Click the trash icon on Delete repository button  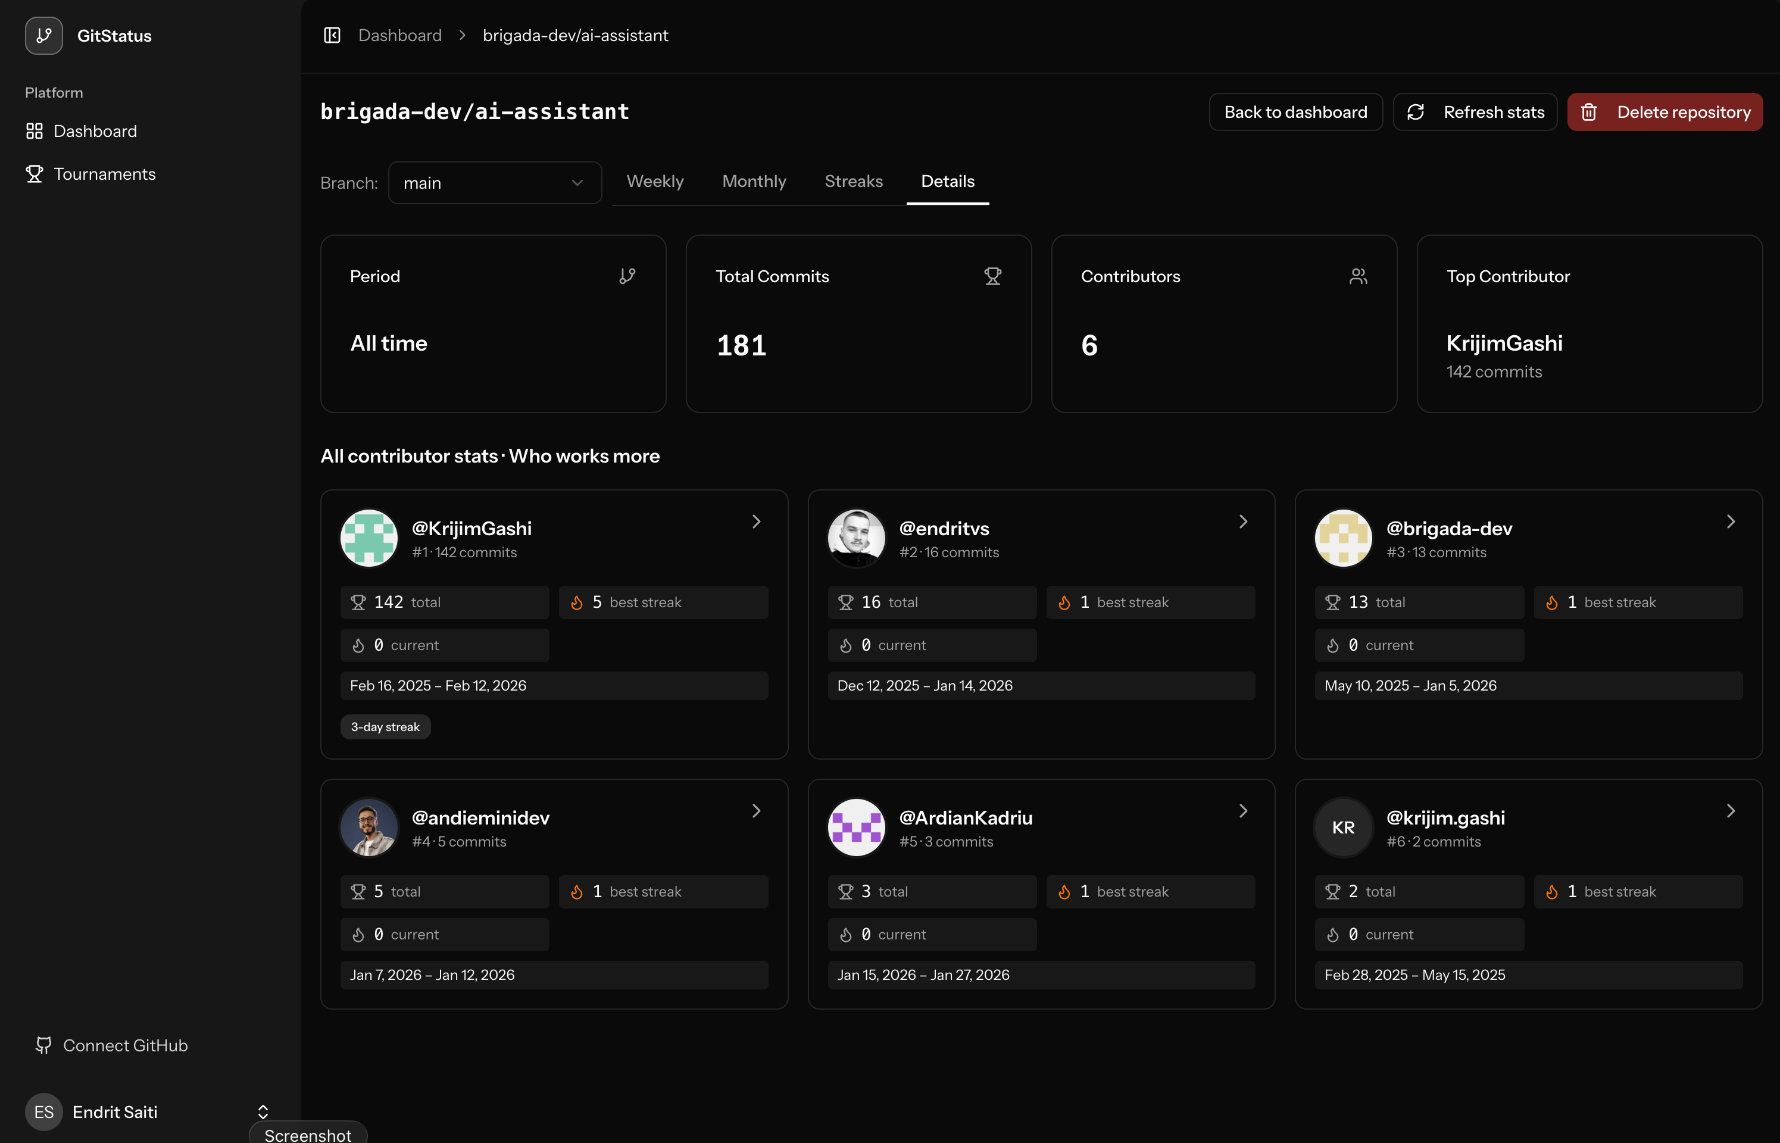coord(1589,111)
